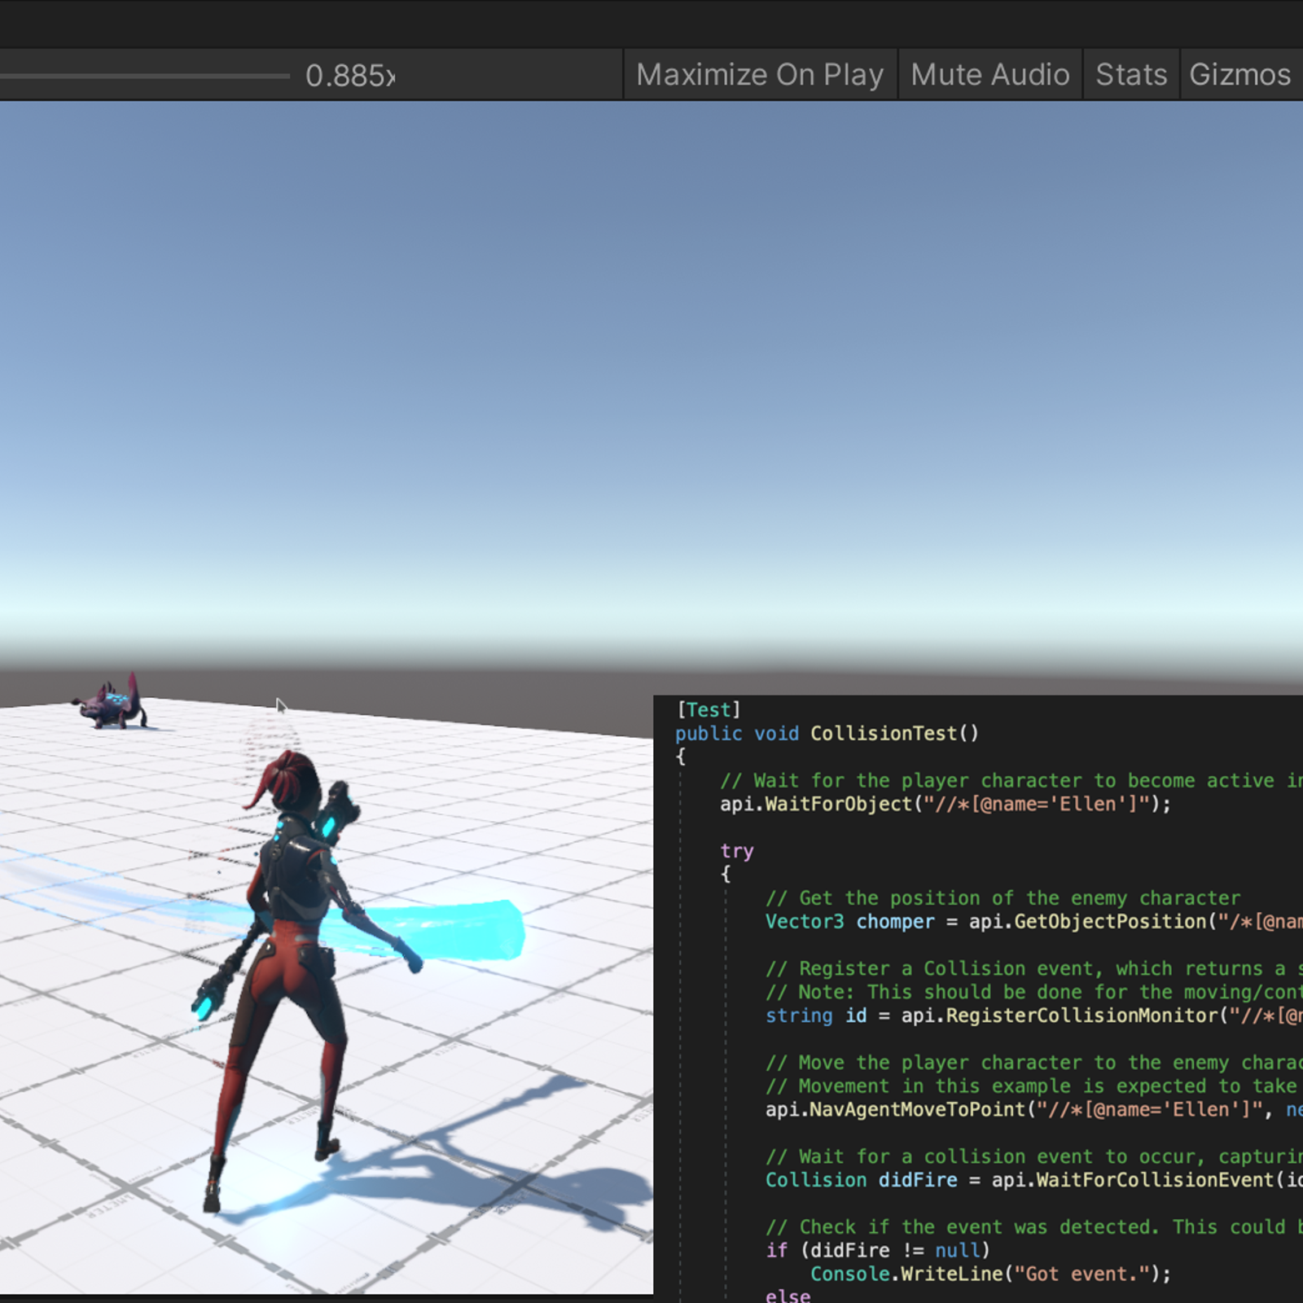Click the try keyword in code
The height and width of the screenshot is (1303, 1303).
[x=736, y=851]
